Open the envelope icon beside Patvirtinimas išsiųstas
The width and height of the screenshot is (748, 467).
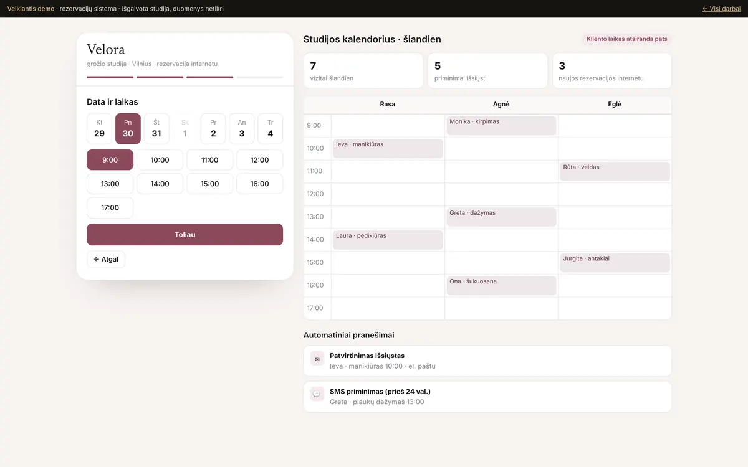pos(317,359)
